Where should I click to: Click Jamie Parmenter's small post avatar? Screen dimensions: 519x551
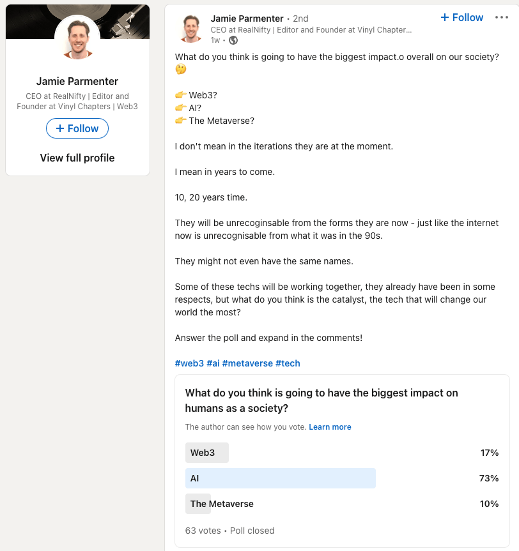[x=192, y=29]
